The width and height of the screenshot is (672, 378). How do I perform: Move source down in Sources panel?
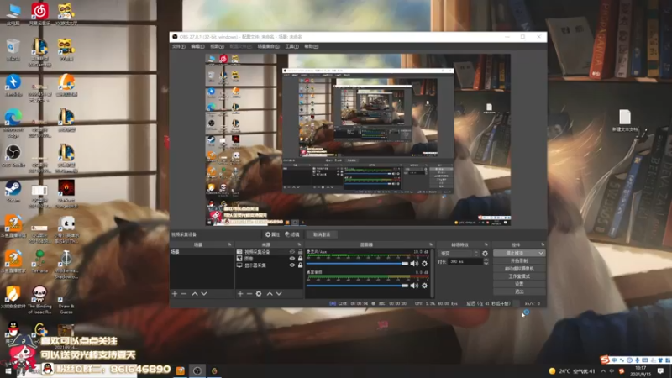tap(279, 293)
